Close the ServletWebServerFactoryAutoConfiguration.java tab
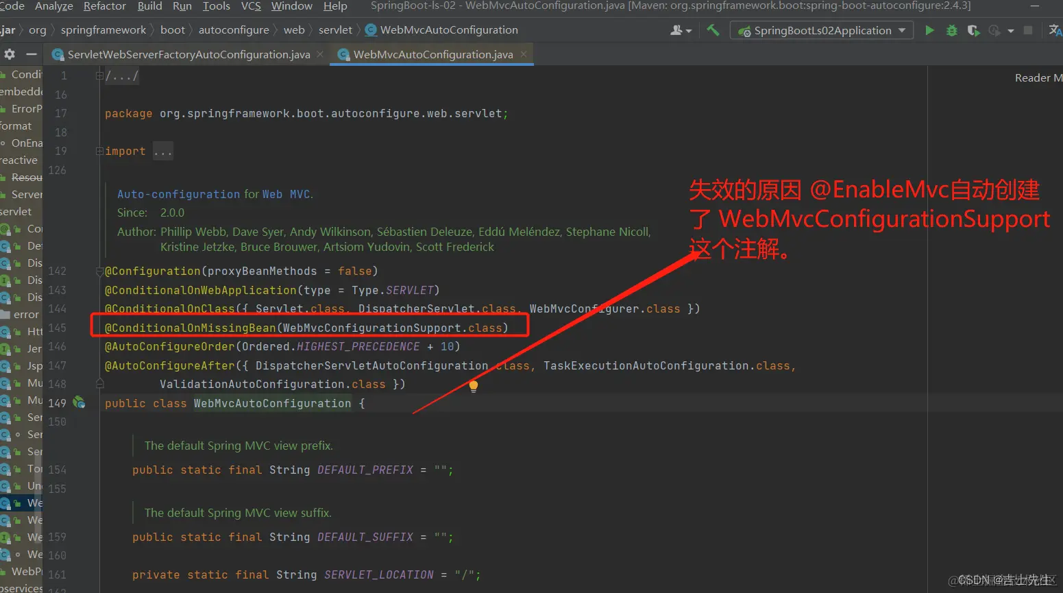Image resolution: width=1063 pixels, height=593 pixels. (320, 54)
